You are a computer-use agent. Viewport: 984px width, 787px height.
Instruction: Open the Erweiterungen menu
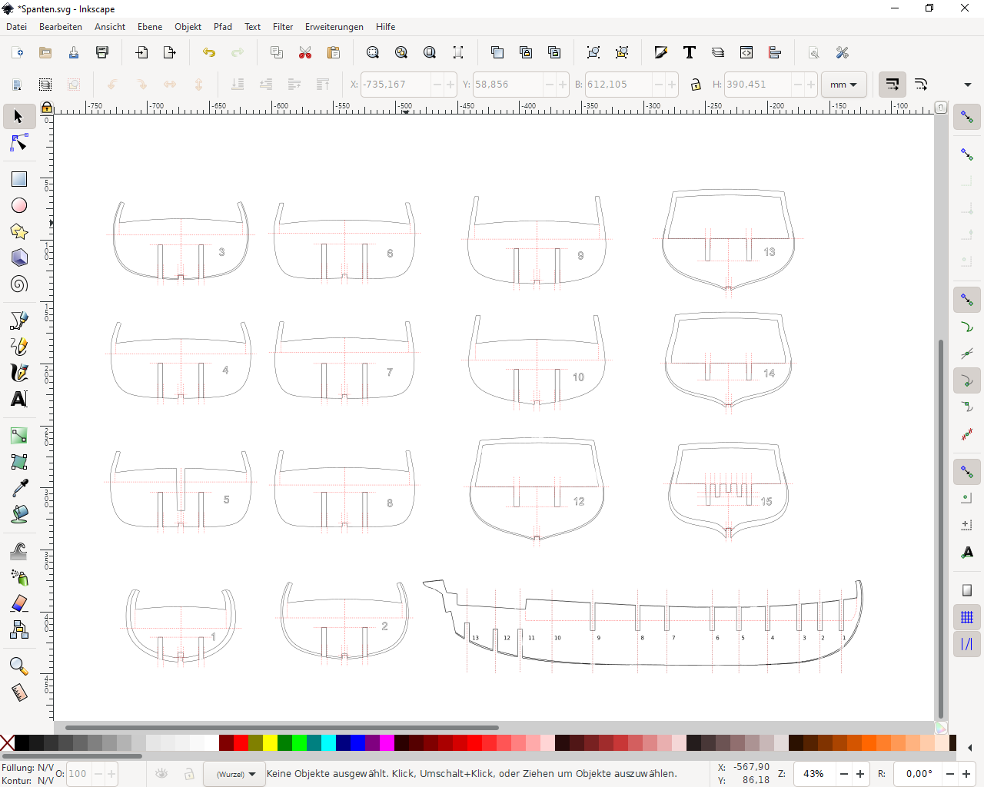pyautogui.click(x=334, y=27)
